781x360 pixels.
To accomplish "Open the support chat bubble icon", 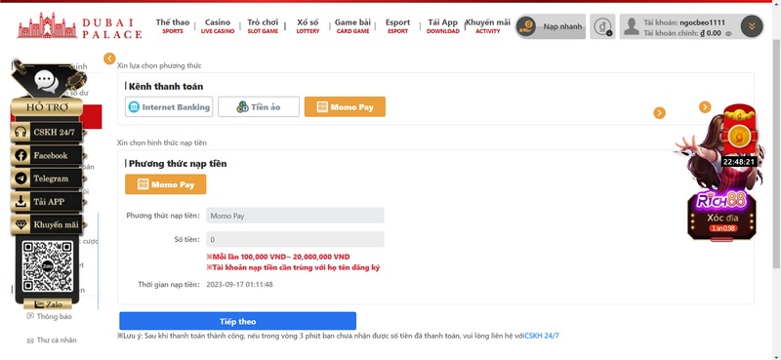I will pyautogui.click(x=47, y=82).
